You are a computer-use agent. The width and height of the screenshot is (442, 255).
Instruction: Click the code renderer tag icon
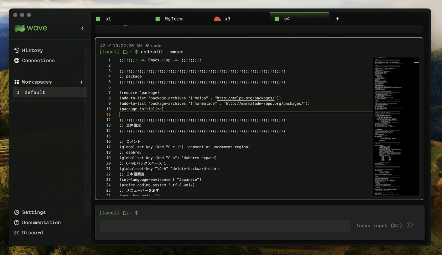pos(147,45)
